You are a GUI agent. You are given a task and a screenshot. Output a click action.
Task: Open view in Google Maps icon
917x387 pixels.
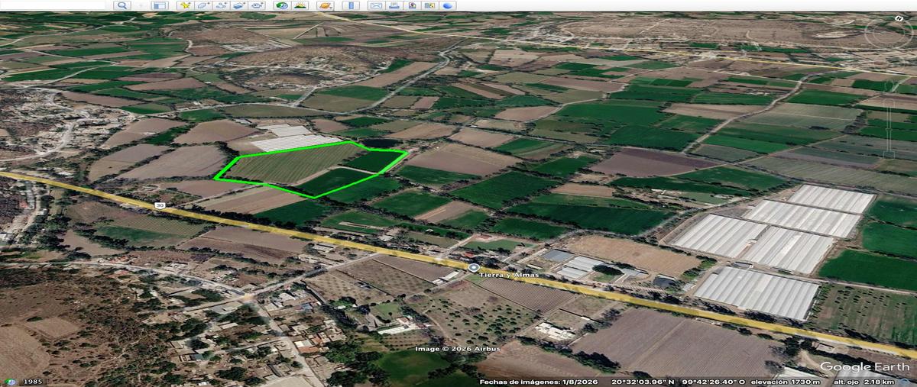pyautogui.click(x=430, y=5)
